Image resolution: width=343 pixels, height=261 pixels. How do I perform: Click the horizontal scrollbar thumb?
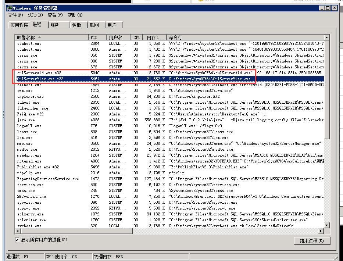pos(76,231)
